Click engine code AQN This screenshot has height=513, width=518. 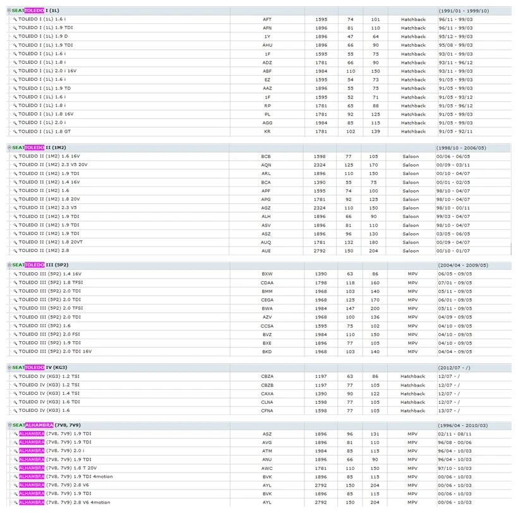tap(266, 165)
